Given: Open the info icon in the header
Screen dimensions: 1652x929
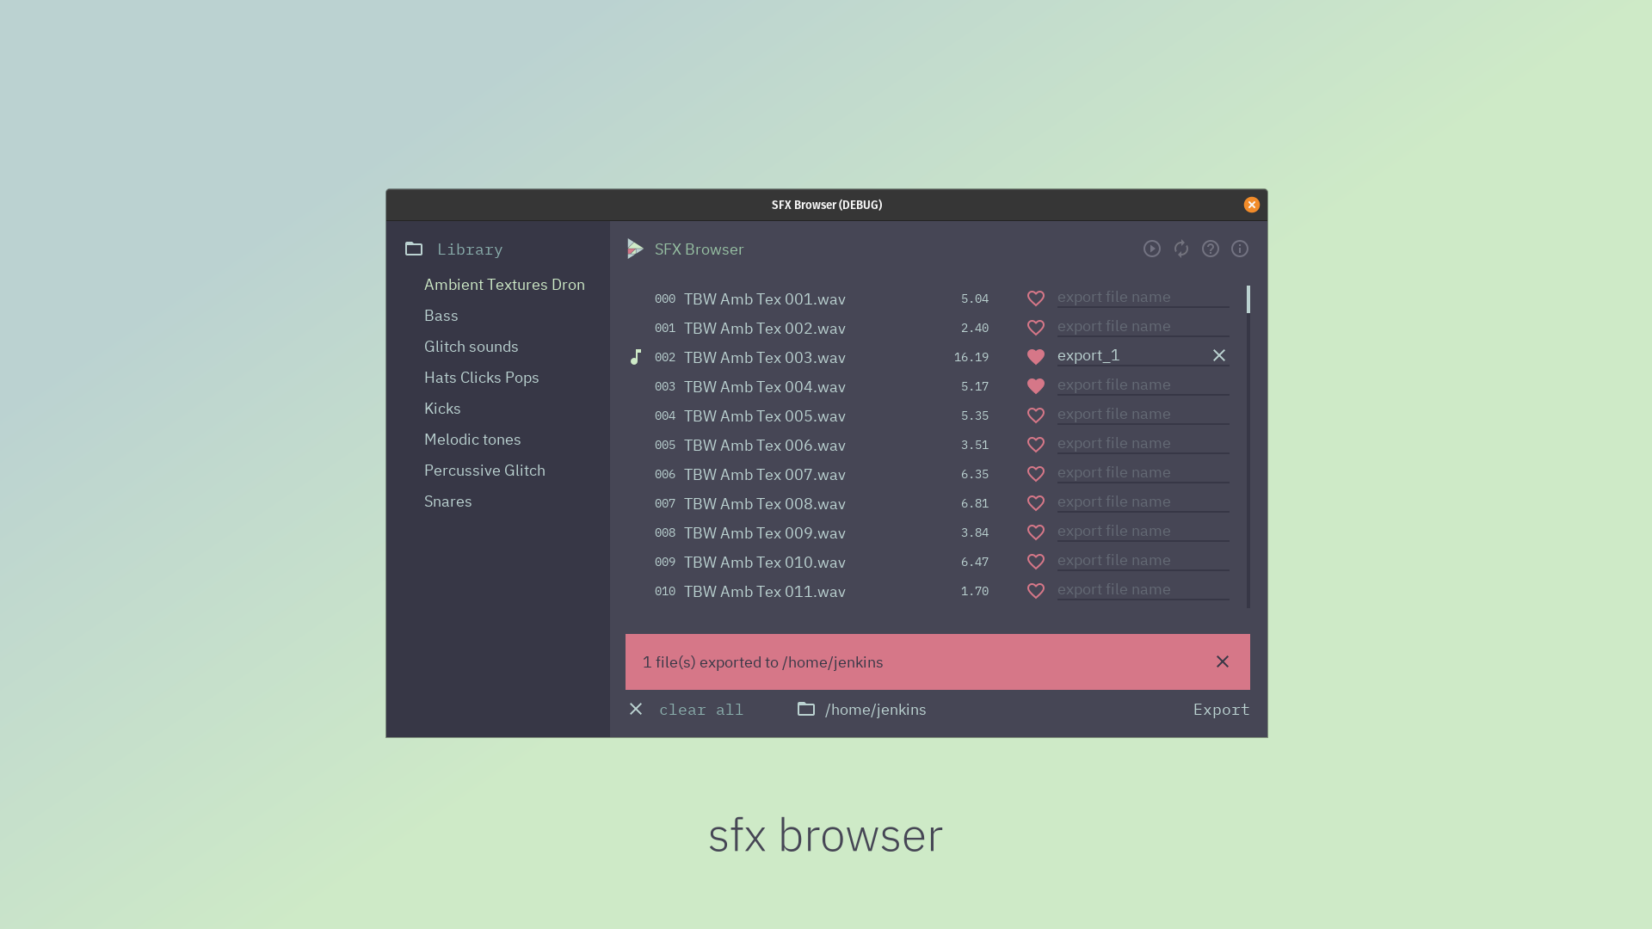Looking at the screenshot, I should coord(1239,249).
